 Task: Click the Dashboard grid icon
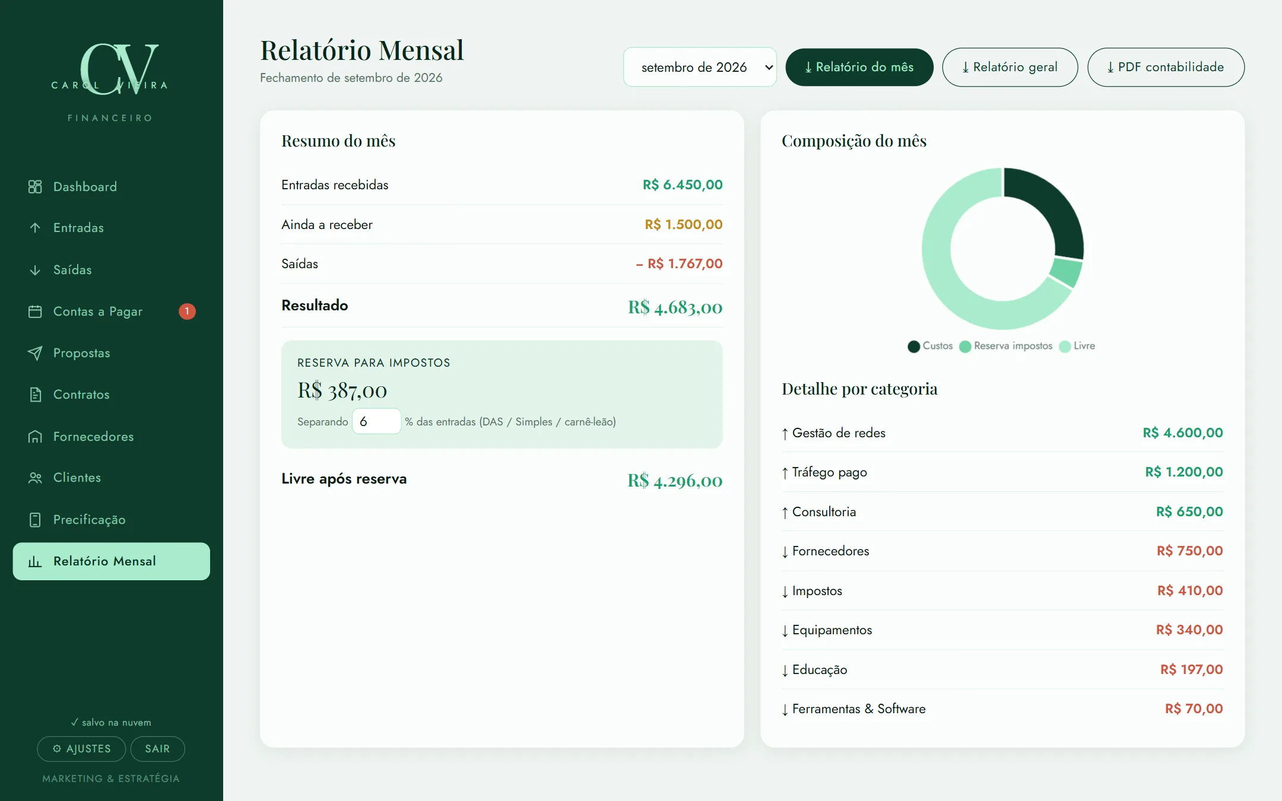tap(35, 187)
